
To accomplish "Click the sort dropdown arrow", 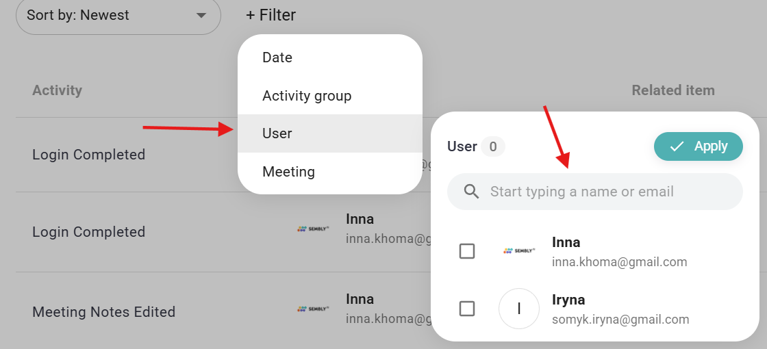I will [x=201, y=15].
